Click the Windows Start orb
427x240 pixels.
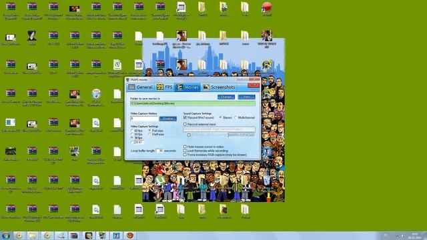pos(5,235)
